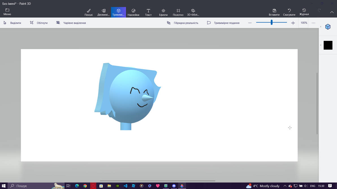
Task: Switch the ENG input language
Action: point(313,186)
